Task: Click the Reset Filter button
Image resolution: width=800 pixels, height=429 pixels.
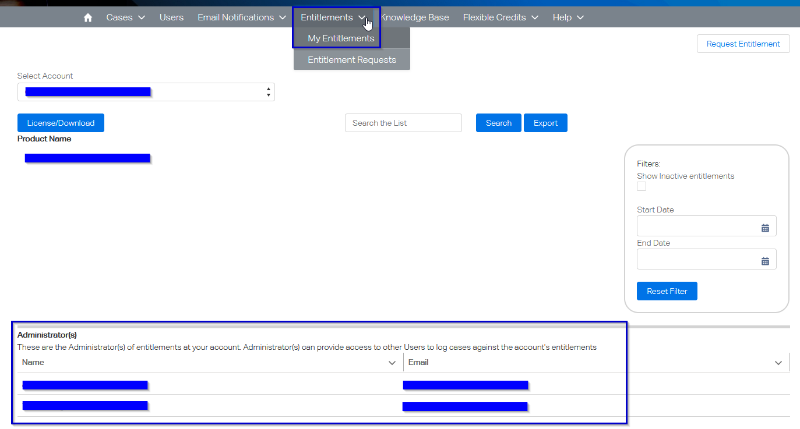Action: (667, 291)
